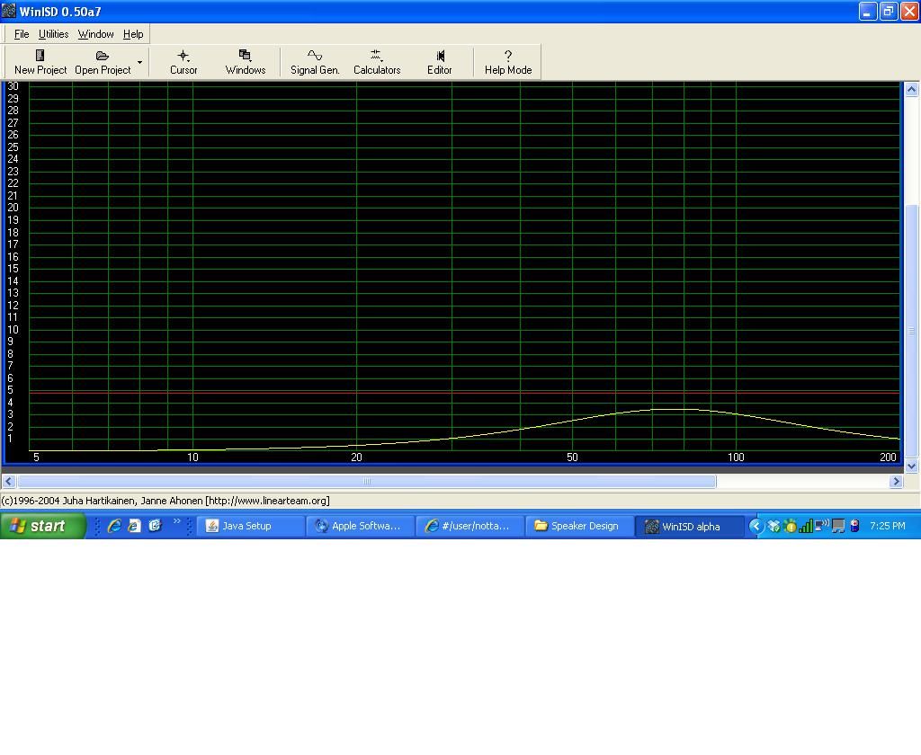Open the File menu

coord(22,34)
